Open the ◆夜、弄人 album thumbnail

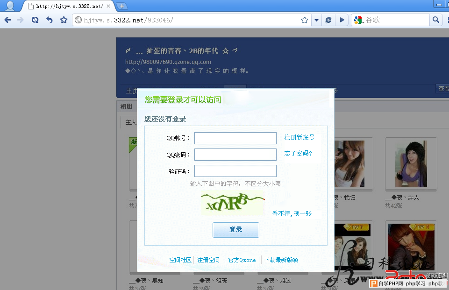coord(411,164)
